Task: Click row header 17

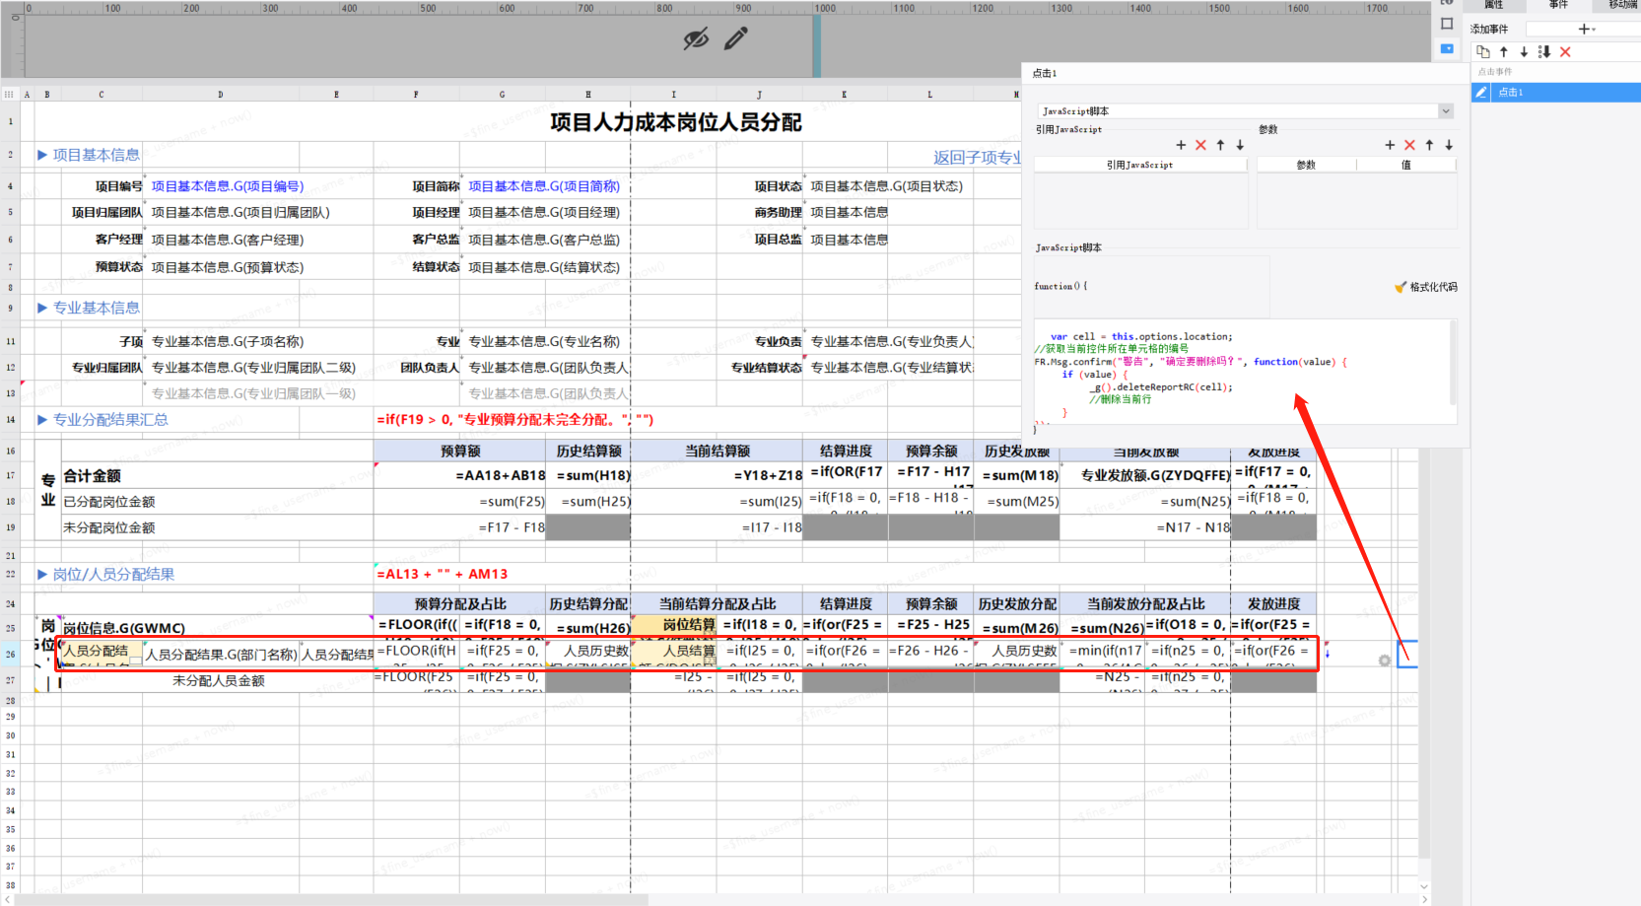Action: pyautogui.click(x=10, y=475)
